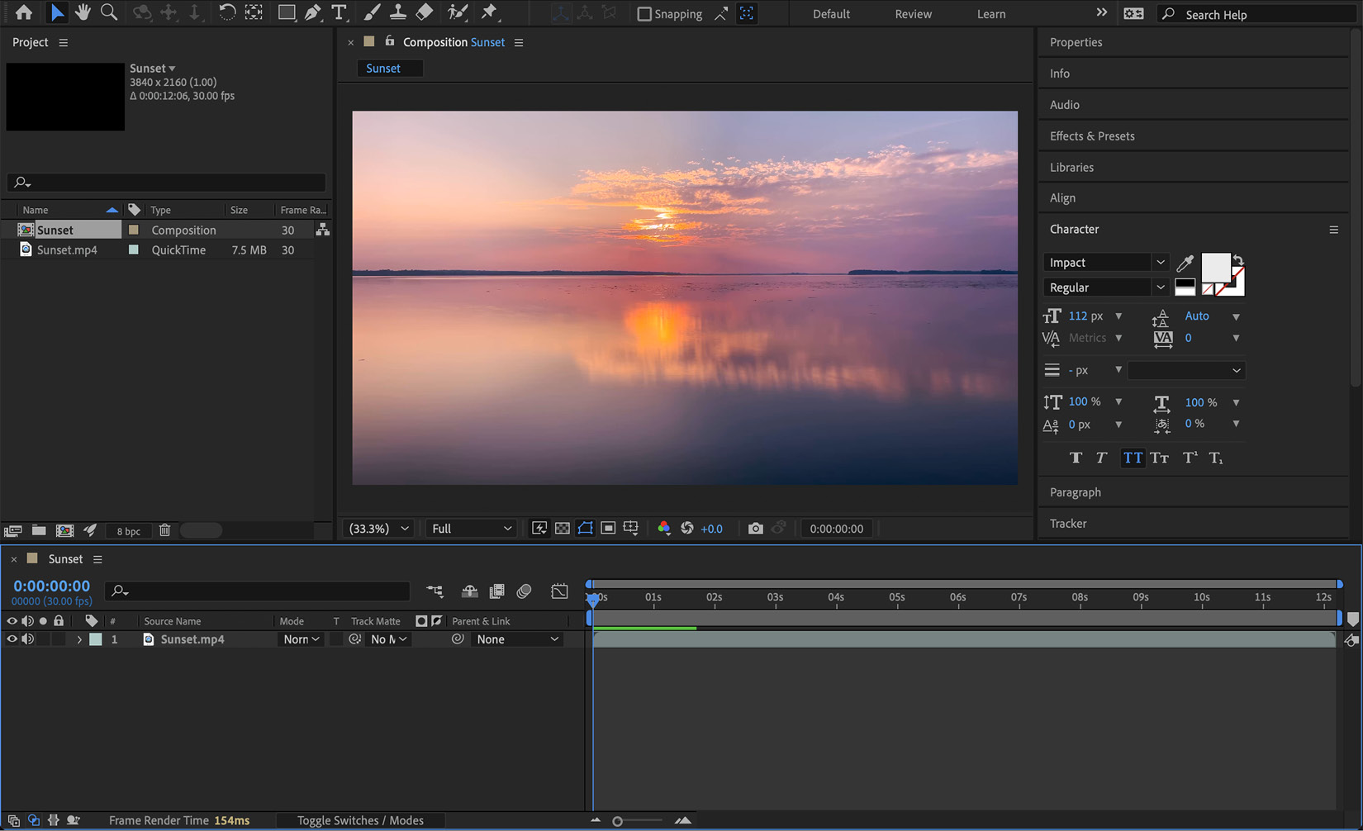Screen dimensions: 1363x831
Task: Open the Impact font family dropdown
Action: pos(1161,262)
